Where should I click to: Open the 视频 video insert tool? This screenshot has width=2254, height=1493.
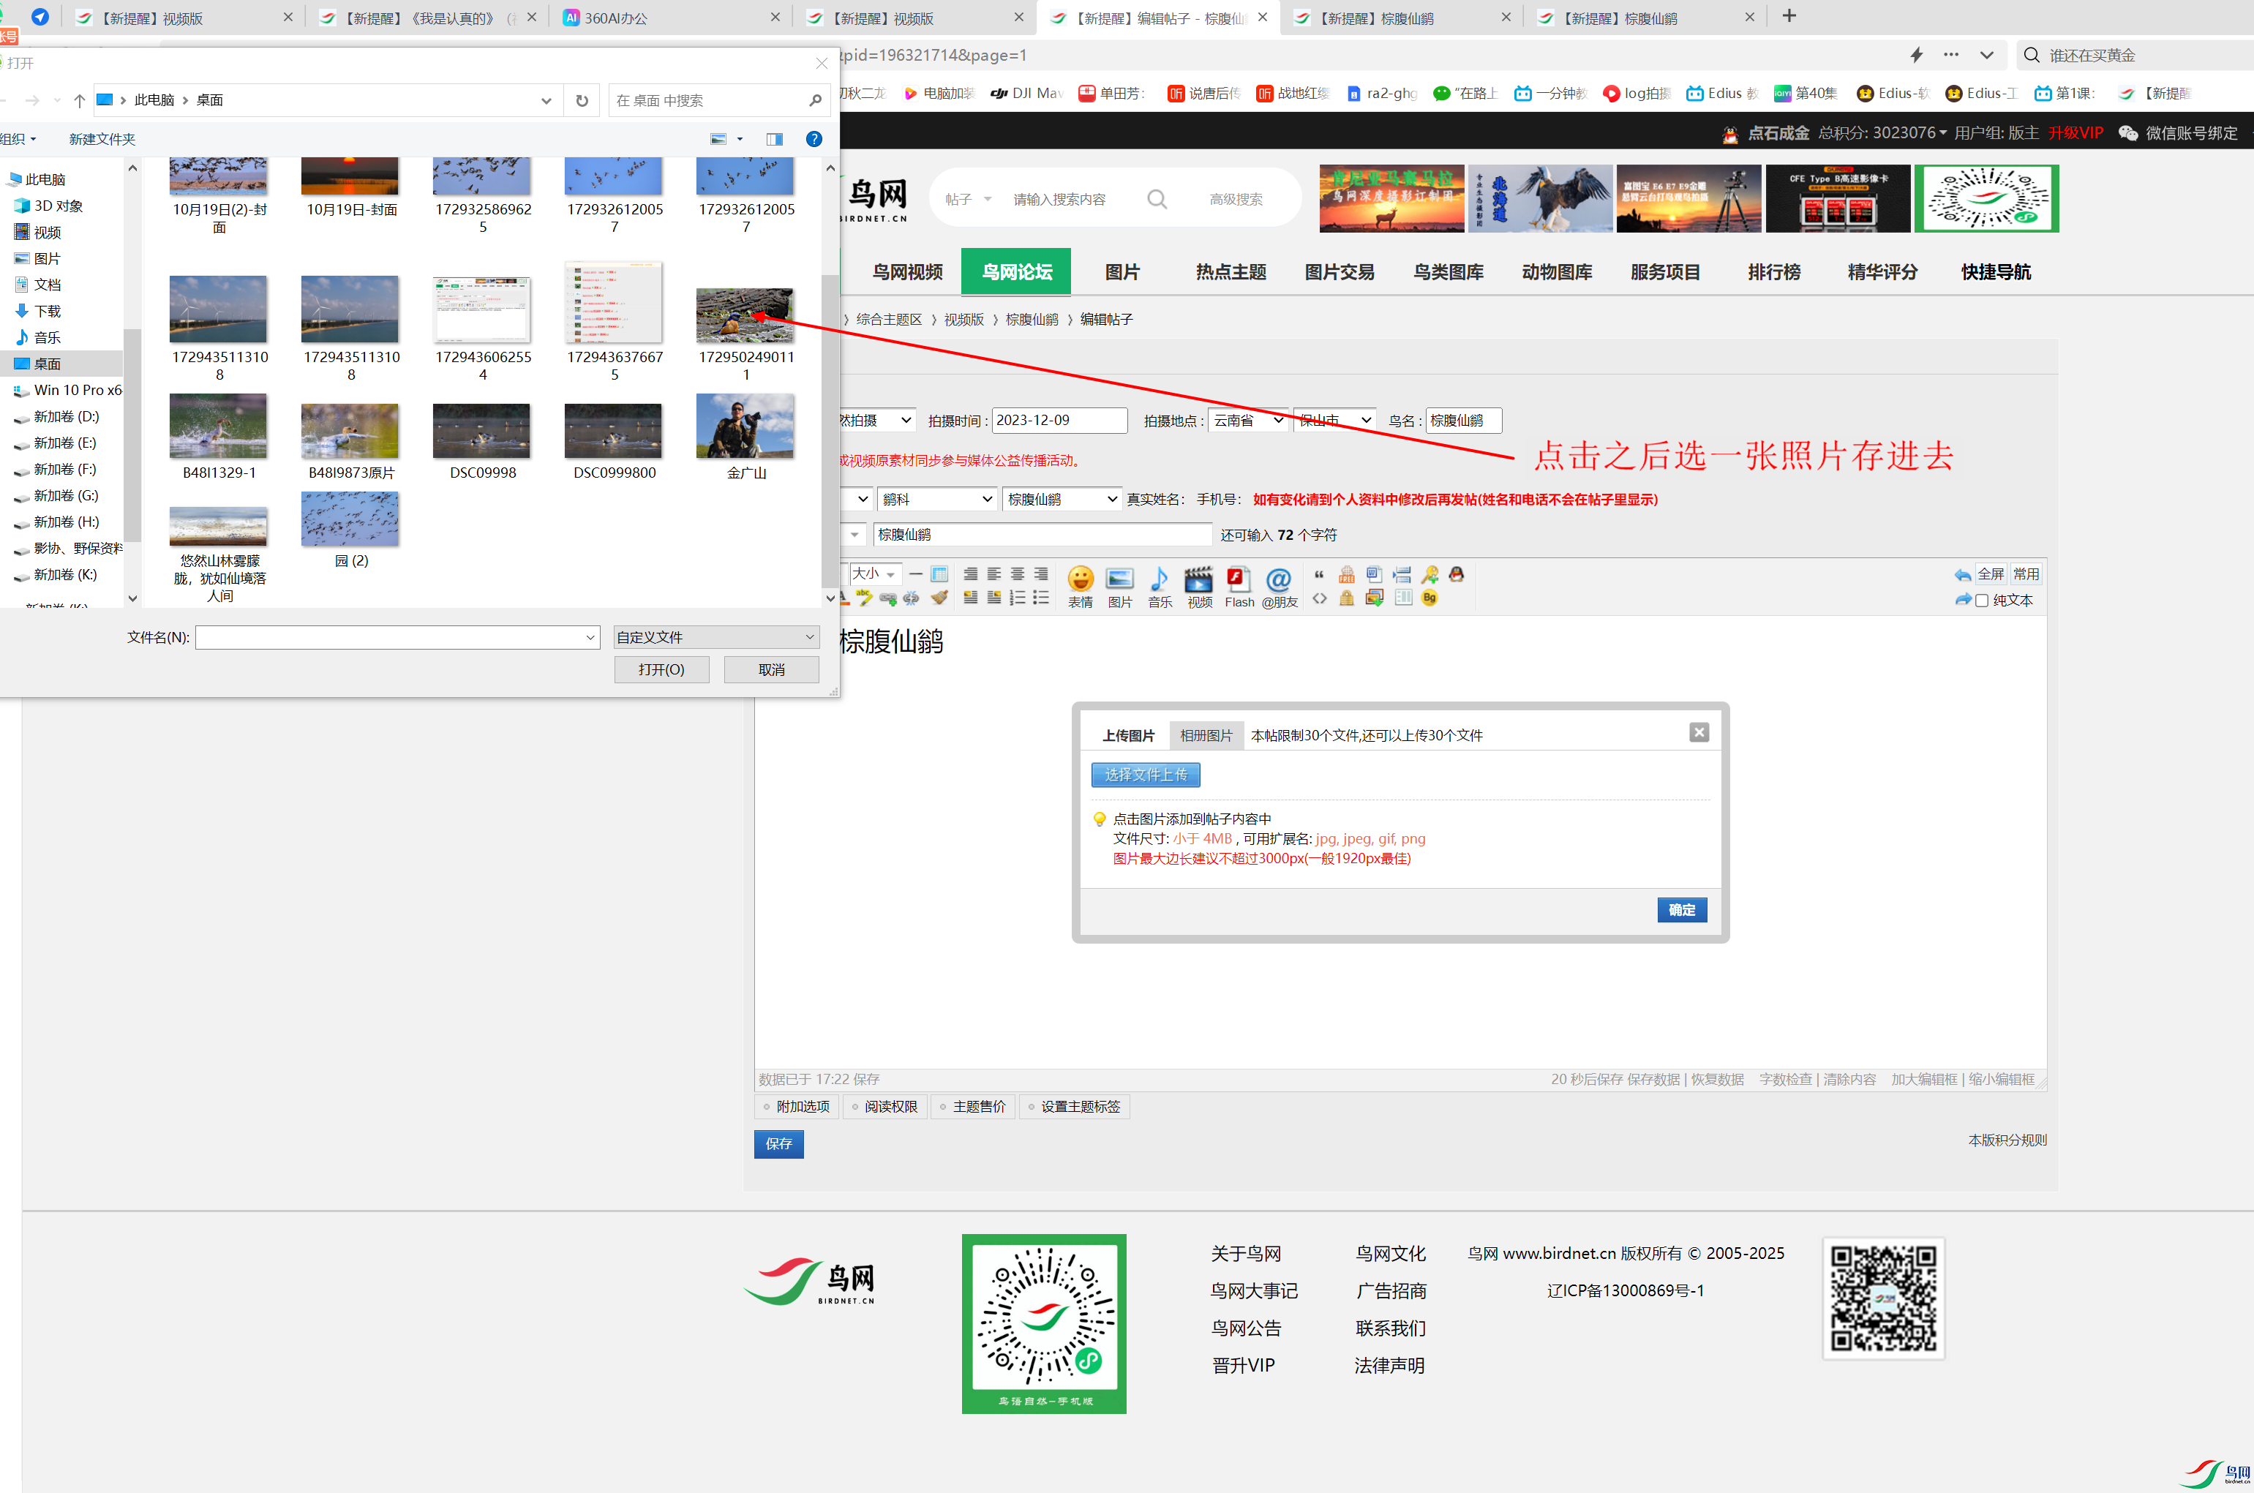[1198, 584]
